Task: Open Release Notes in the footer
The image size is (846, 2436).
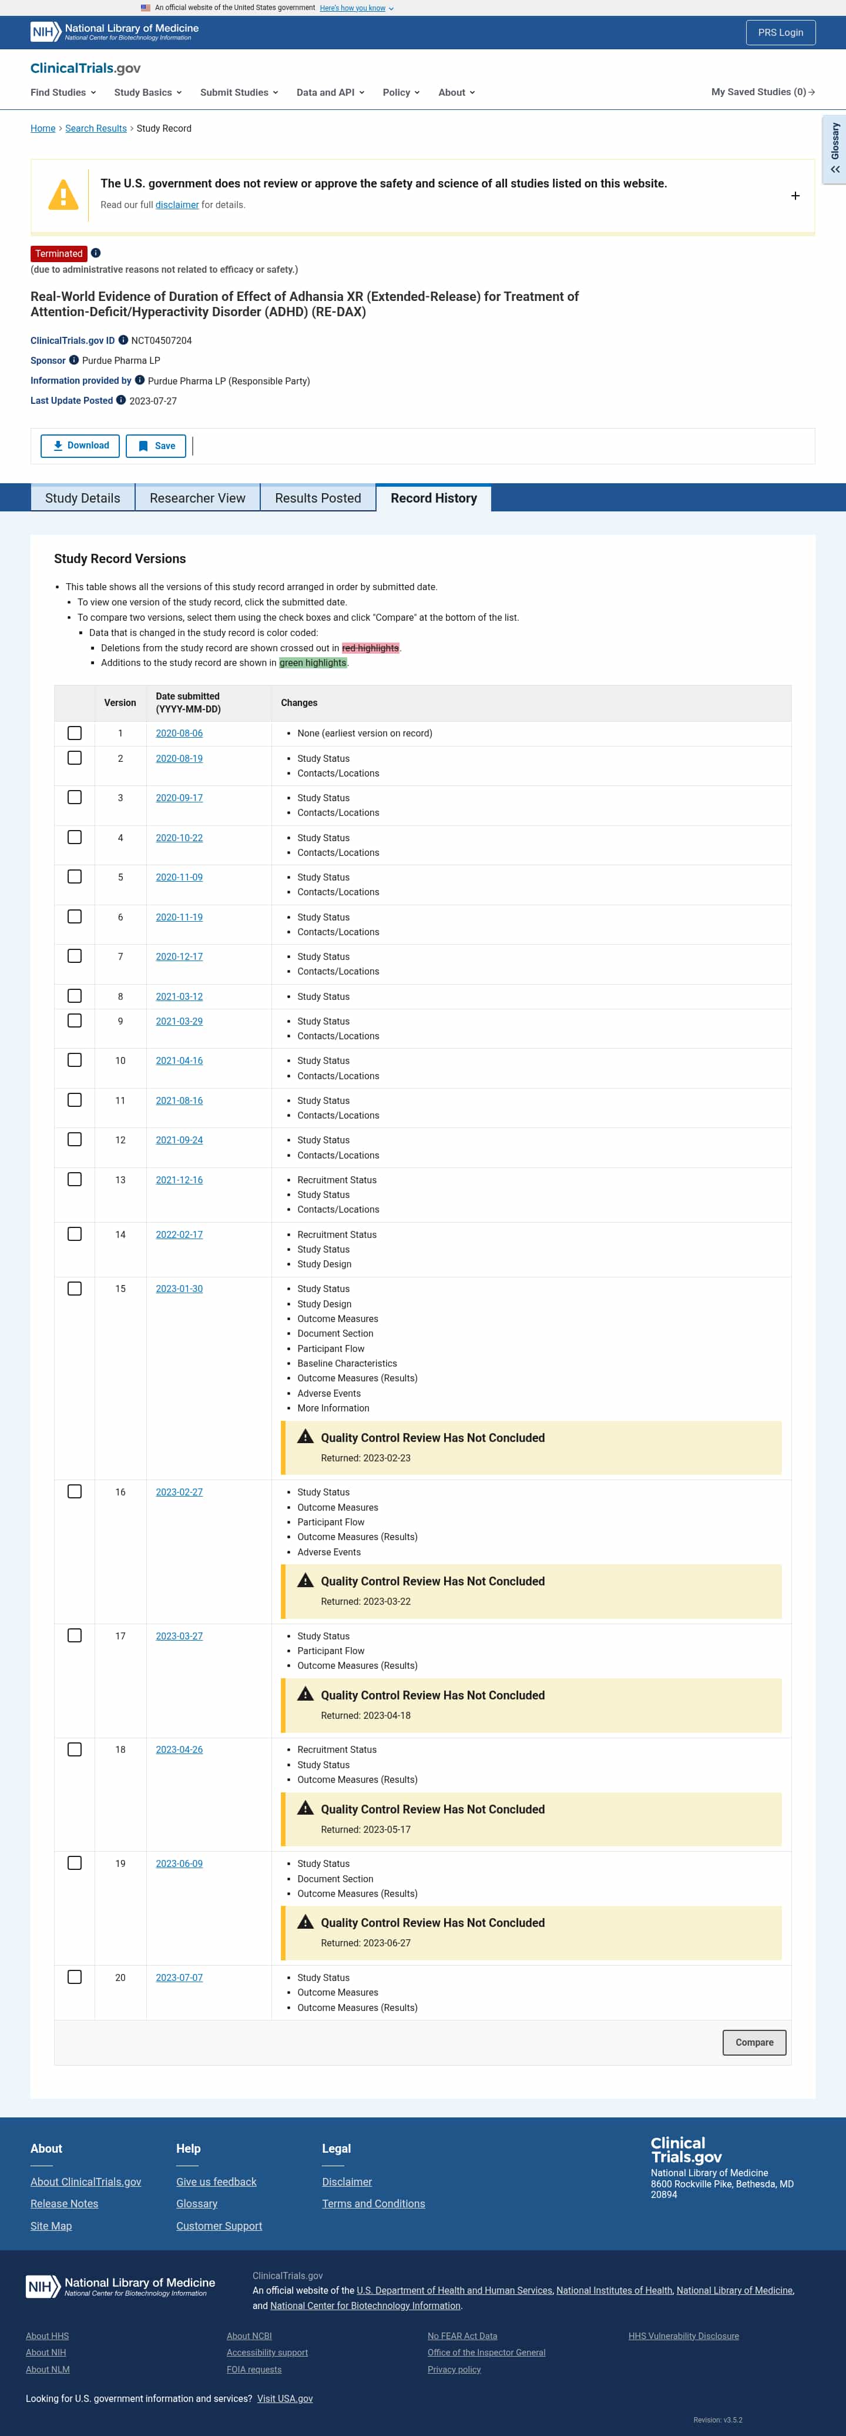Action: point(64,2203)
